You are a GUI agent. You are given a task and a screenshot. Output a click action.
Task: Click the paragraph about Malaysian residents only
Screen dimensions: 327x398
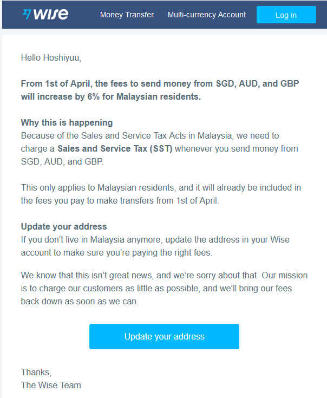click(161, 194)
